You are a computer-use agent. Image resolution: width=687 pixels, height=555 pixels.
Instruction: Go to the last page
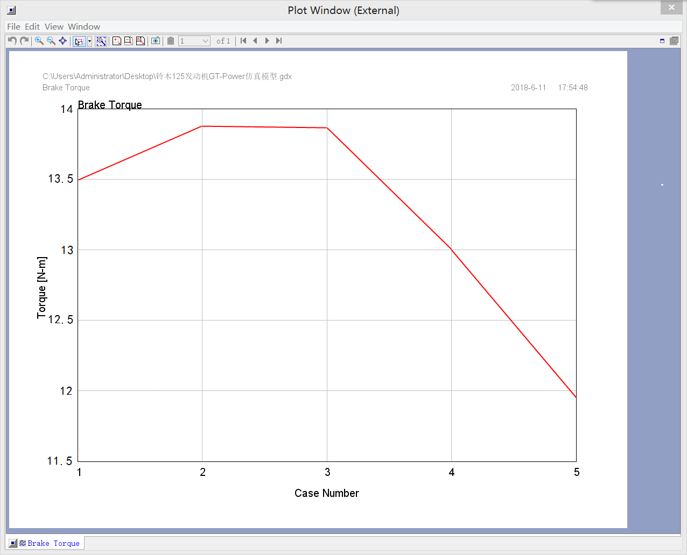(x=279, y=41)
